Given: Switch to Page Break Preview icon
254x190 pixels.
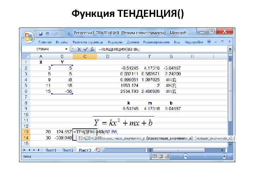Looking at the screenshot, I should [167, 156].
